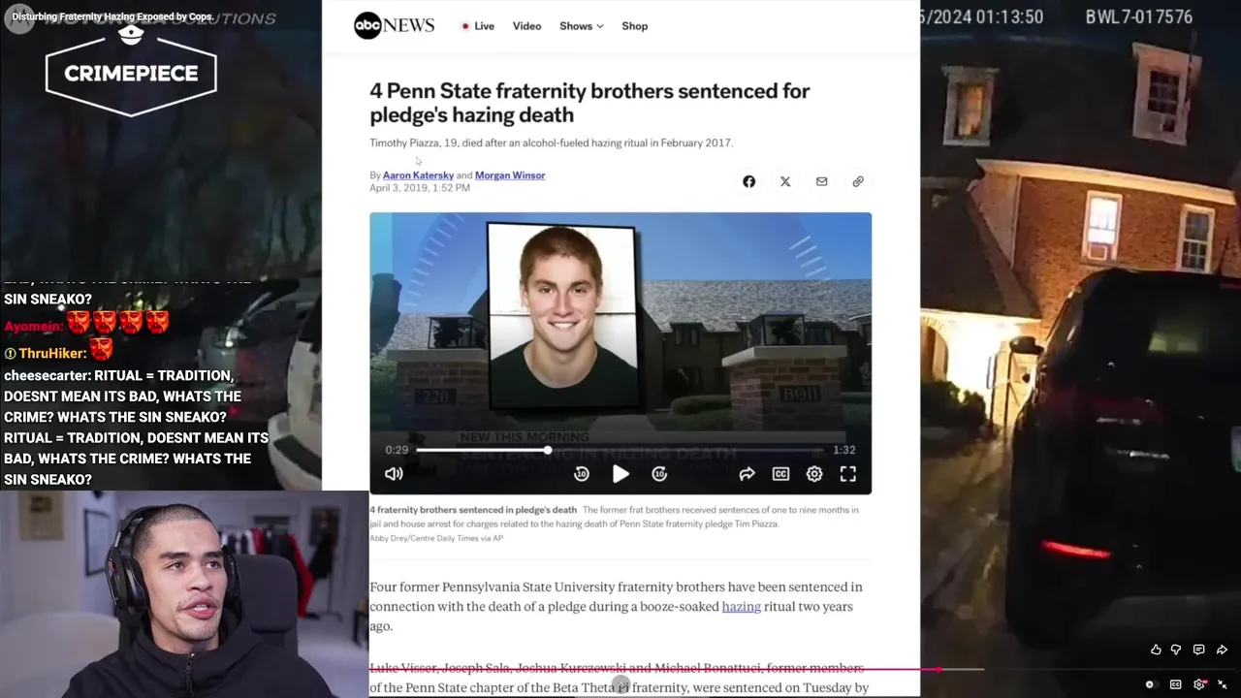Seek along the news video progress bar

(620, 450)
